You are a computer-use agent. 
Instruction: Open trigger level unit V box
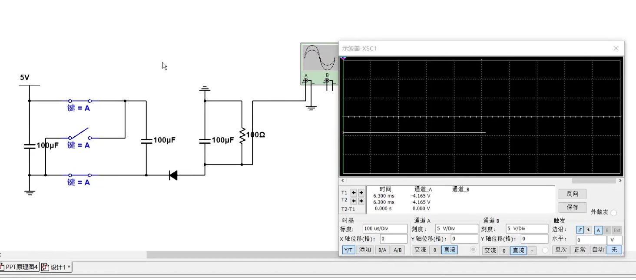[x=615, y=240]
